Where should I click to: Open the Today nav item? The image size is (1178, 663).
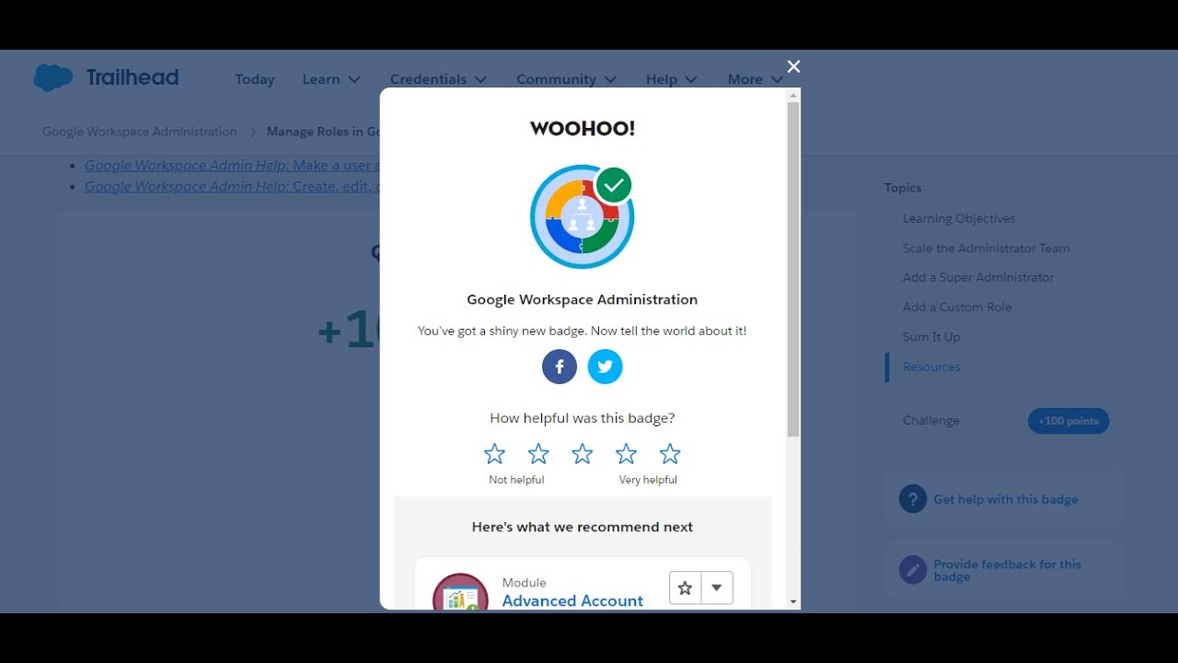[x=255, y=79]
